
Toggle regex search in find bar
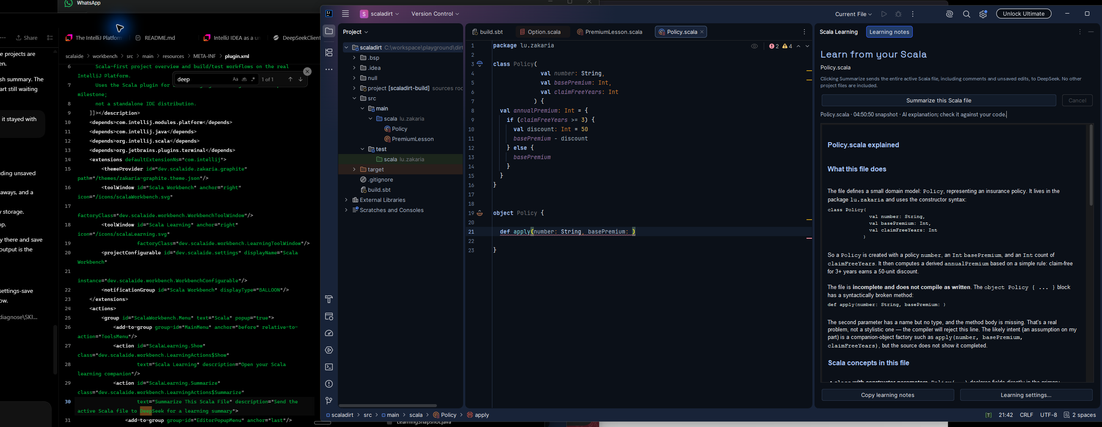click(253, 79)
